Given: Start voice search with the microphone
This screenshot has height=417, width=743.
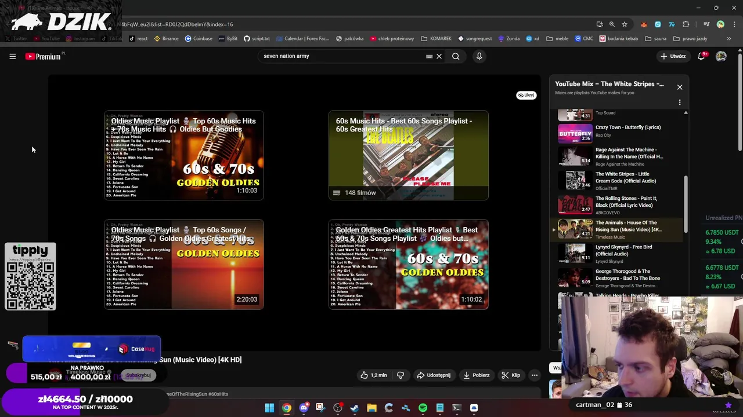Looking at the screenshot, I should point(479,56).
